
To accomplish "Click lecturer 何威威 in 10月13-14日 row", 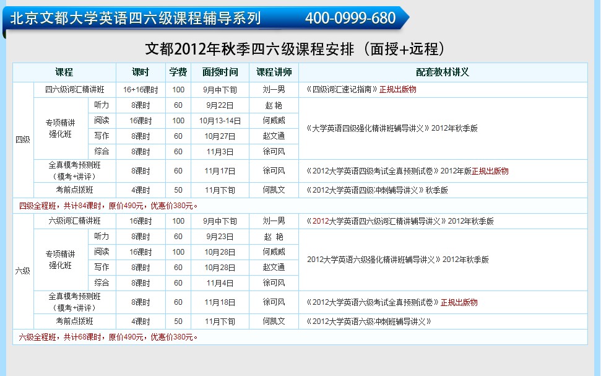I will pos(274,120).
